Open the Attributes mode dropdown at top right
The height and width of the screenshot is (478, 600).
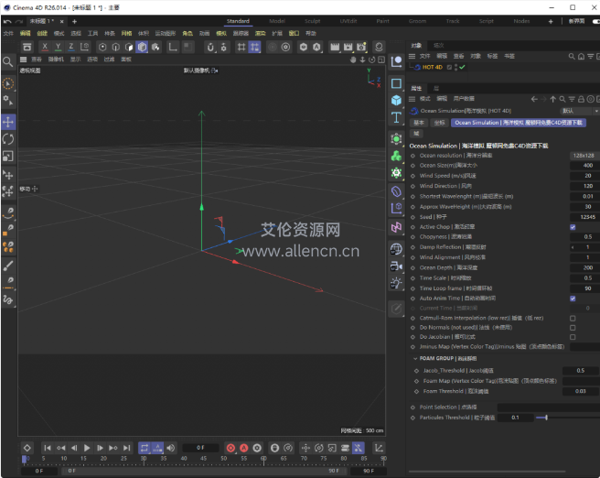coord(579,111)
